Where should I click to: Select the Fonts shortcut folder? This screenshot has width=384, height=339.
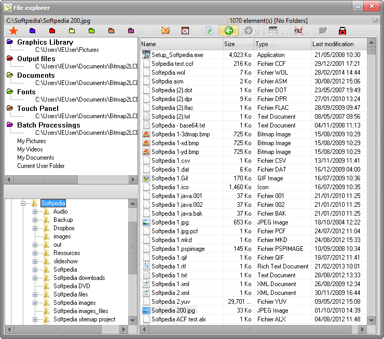pos(26,92)
